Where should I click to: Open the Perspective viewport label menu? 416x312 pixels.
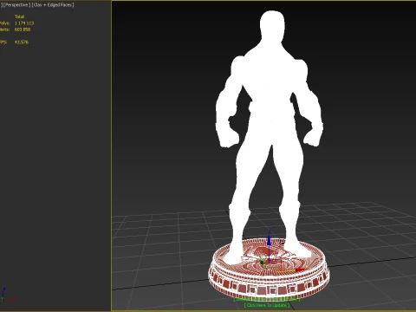(x=16, y=5)
